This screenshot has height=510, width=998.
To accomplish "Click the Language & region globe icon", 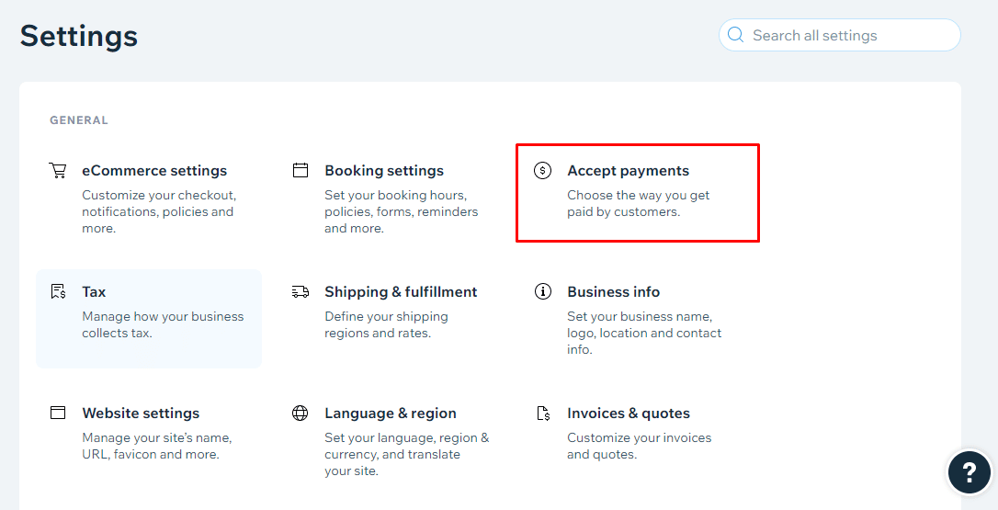I will [x=301, y=414].
